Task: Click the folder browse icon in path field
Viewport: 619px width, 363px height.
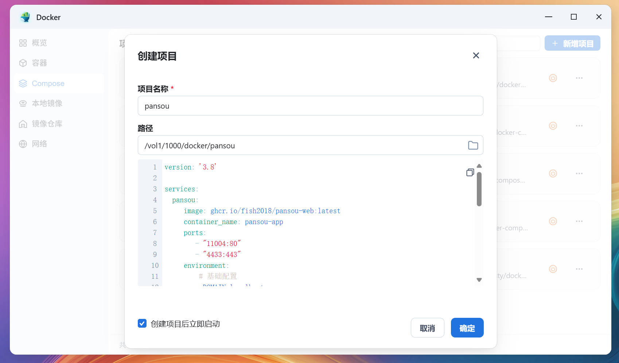Action: pos(473,145)
